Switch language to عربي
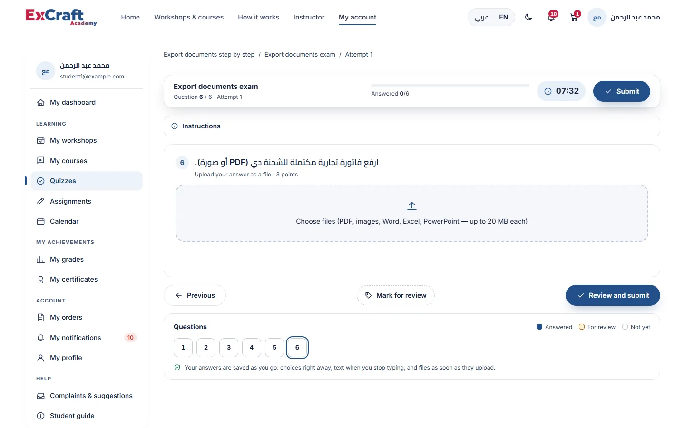Image resolution: width=685 pixels, height=428 pixels. (481, 17)
